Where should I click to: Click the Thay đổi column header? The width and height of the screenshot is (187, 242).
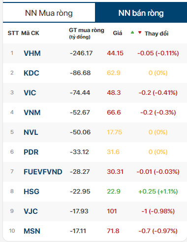156,34
